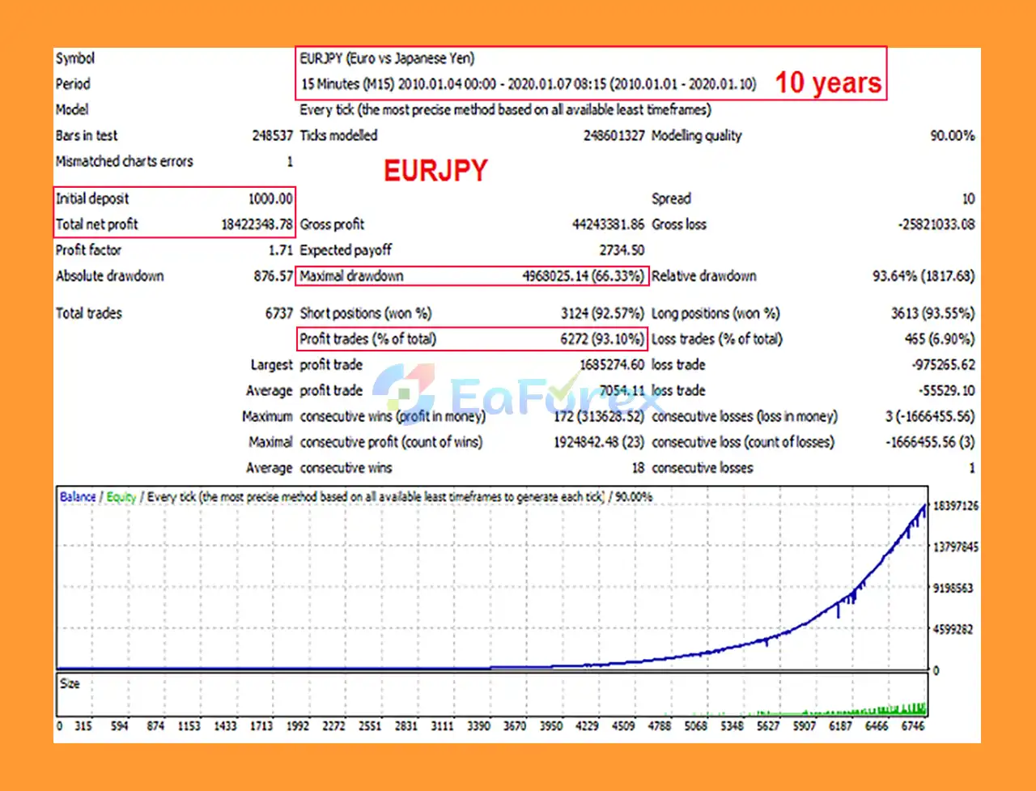Select the Profit trades 6272 (93.10%) value
This screenshot has height=791, width=1036.
click(x=602, y=339)
